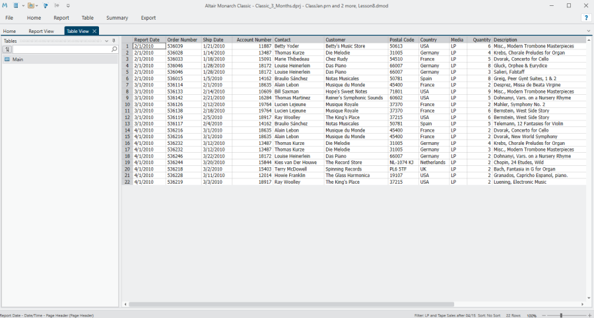594x318 pixels.
Task: Click the 100% zoom level in status bar
Action: coord(532,316)
